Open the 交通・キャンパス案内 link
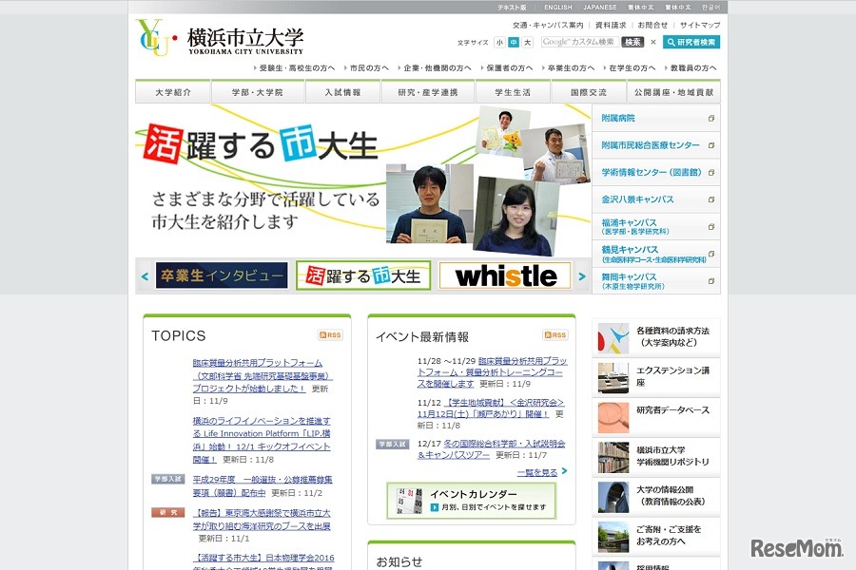The width and height of the screenshot is (856, 570). pyautogui.click(x=548, y=25)
